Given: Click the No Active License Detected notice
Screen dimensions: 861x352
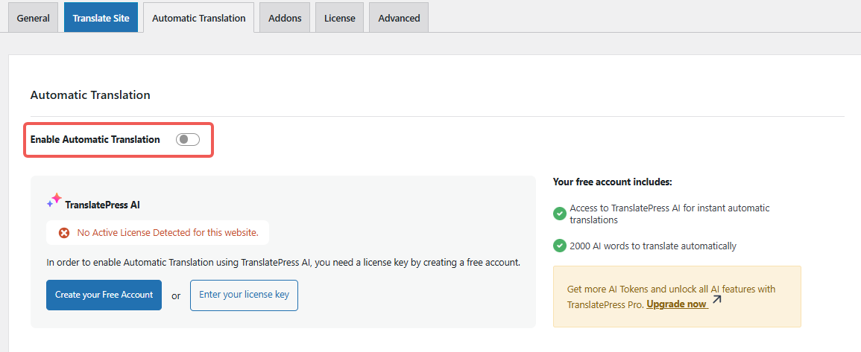Looking at the screenshot, I should pos(167,233).
